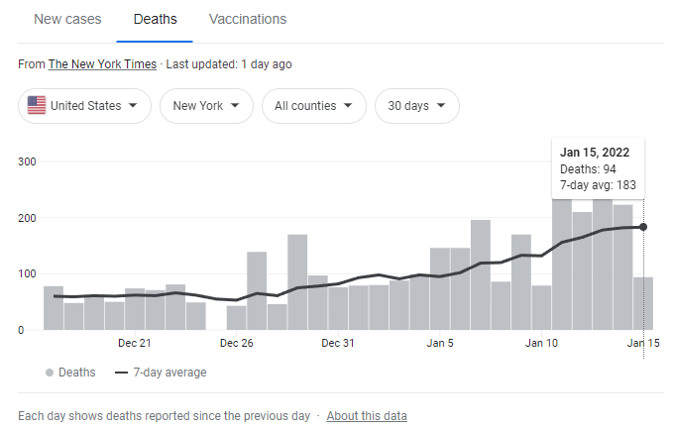Open the United States country dropdown
The width and height of the screenshot is (674, 429).
tap(84, 106)
